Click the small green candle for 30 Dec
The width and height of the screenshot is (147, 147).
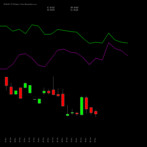pos(68,115)
